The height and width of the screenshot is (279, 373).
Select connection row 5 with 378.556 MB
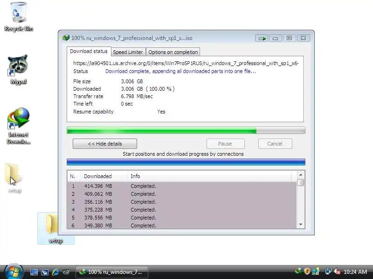point(182,218)
